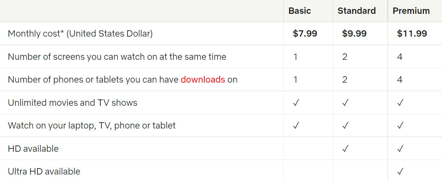Viewport: 442px width, 182px height.
Task: Choose the Premium plan column header
Action: pos(411,11)
